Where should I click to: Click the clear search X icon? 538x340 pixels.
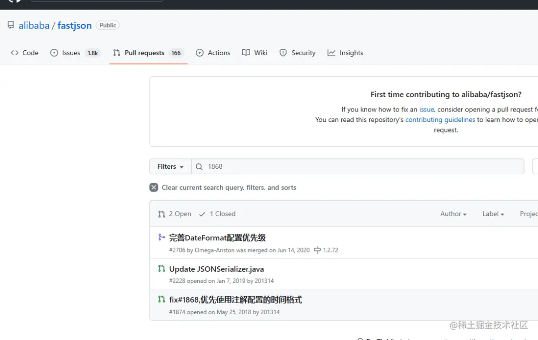pos(154,188)
